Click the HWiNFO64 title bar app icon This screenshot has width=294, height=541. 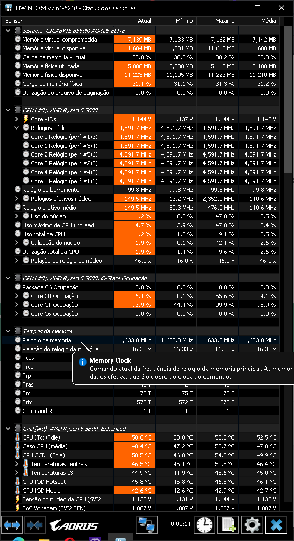9,8
